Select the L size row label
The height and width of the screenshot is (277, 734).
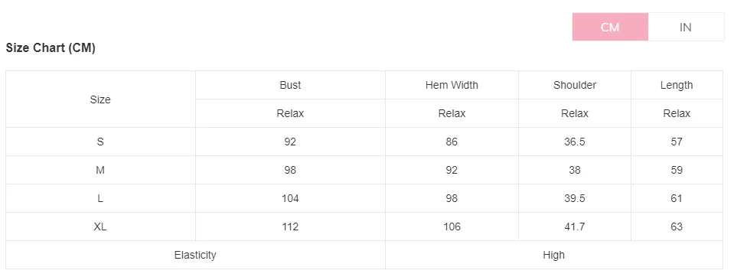(x=100, y=198)
